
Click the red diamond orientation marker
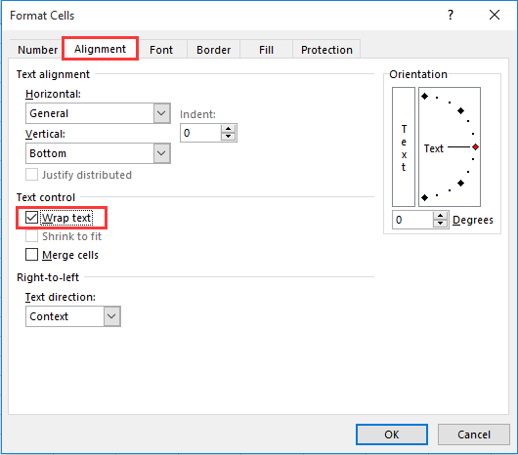click(x=475, y=146)
